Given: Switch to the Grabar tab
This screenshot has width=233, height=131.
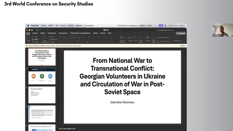Looking at the screenshot, I should point(96,33).
